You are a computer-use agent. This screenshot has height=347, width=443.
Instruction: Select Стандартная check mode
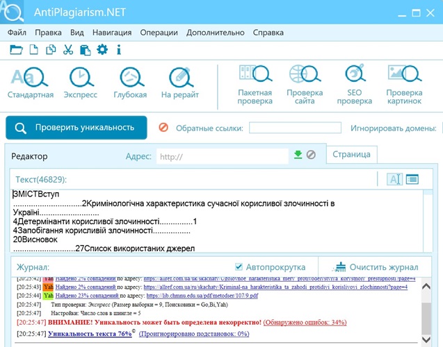coord(31,83)
